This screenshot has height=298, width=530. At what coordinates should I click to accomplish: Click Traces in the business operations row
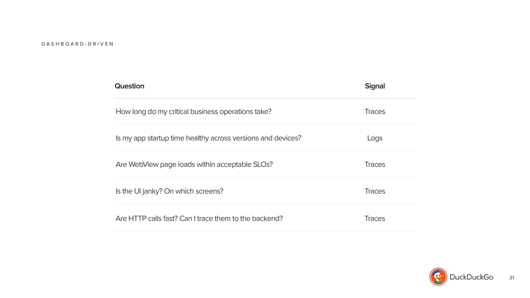[375, 112]
